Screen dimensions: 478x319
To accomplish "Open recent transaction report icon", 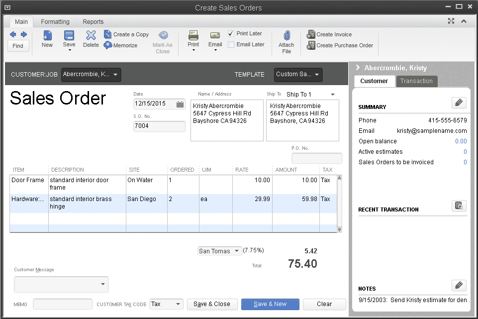I will 459,206.
